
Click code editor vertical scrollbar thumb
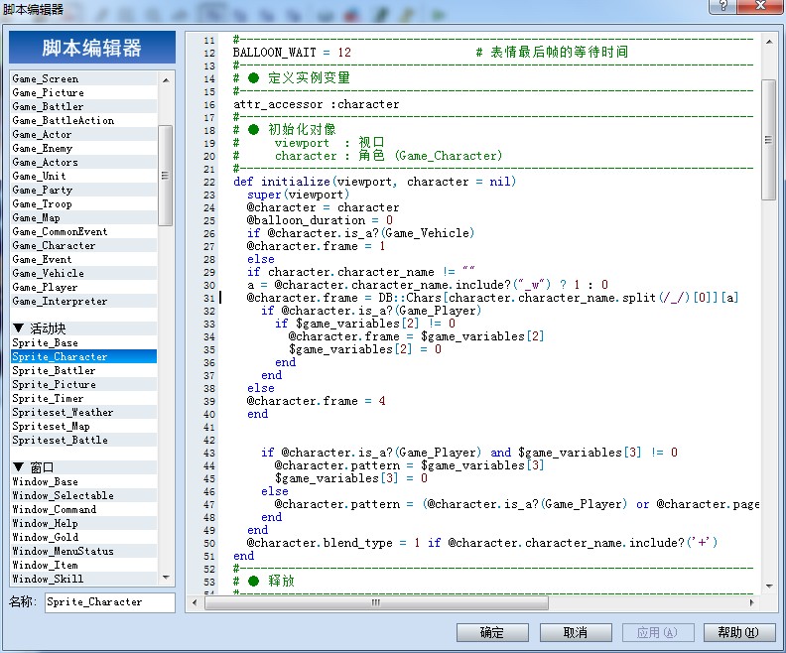[x=768, y=140]
